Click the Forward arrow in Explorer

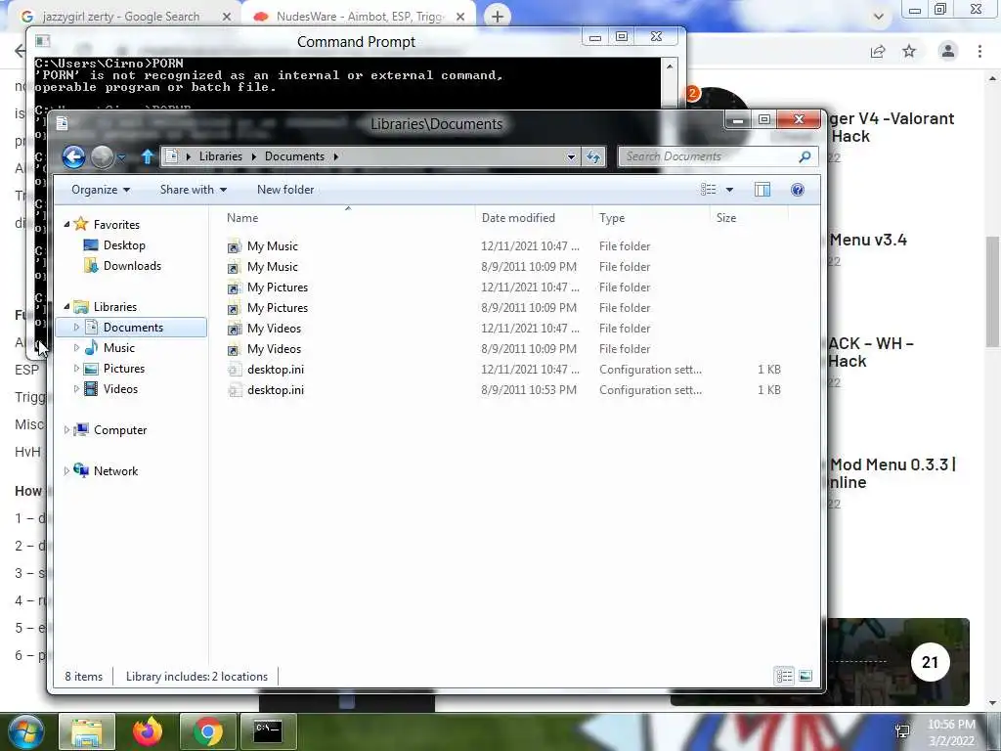point(102,156)
